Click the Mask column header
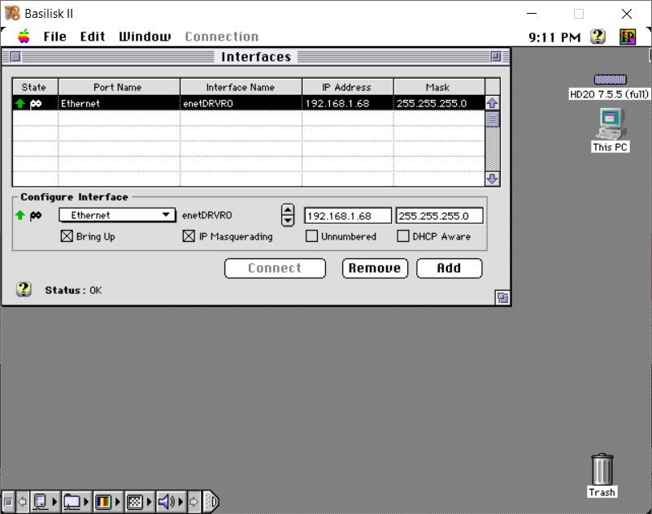This screenshot has width=652, height=514. click(x=439, y=87)
